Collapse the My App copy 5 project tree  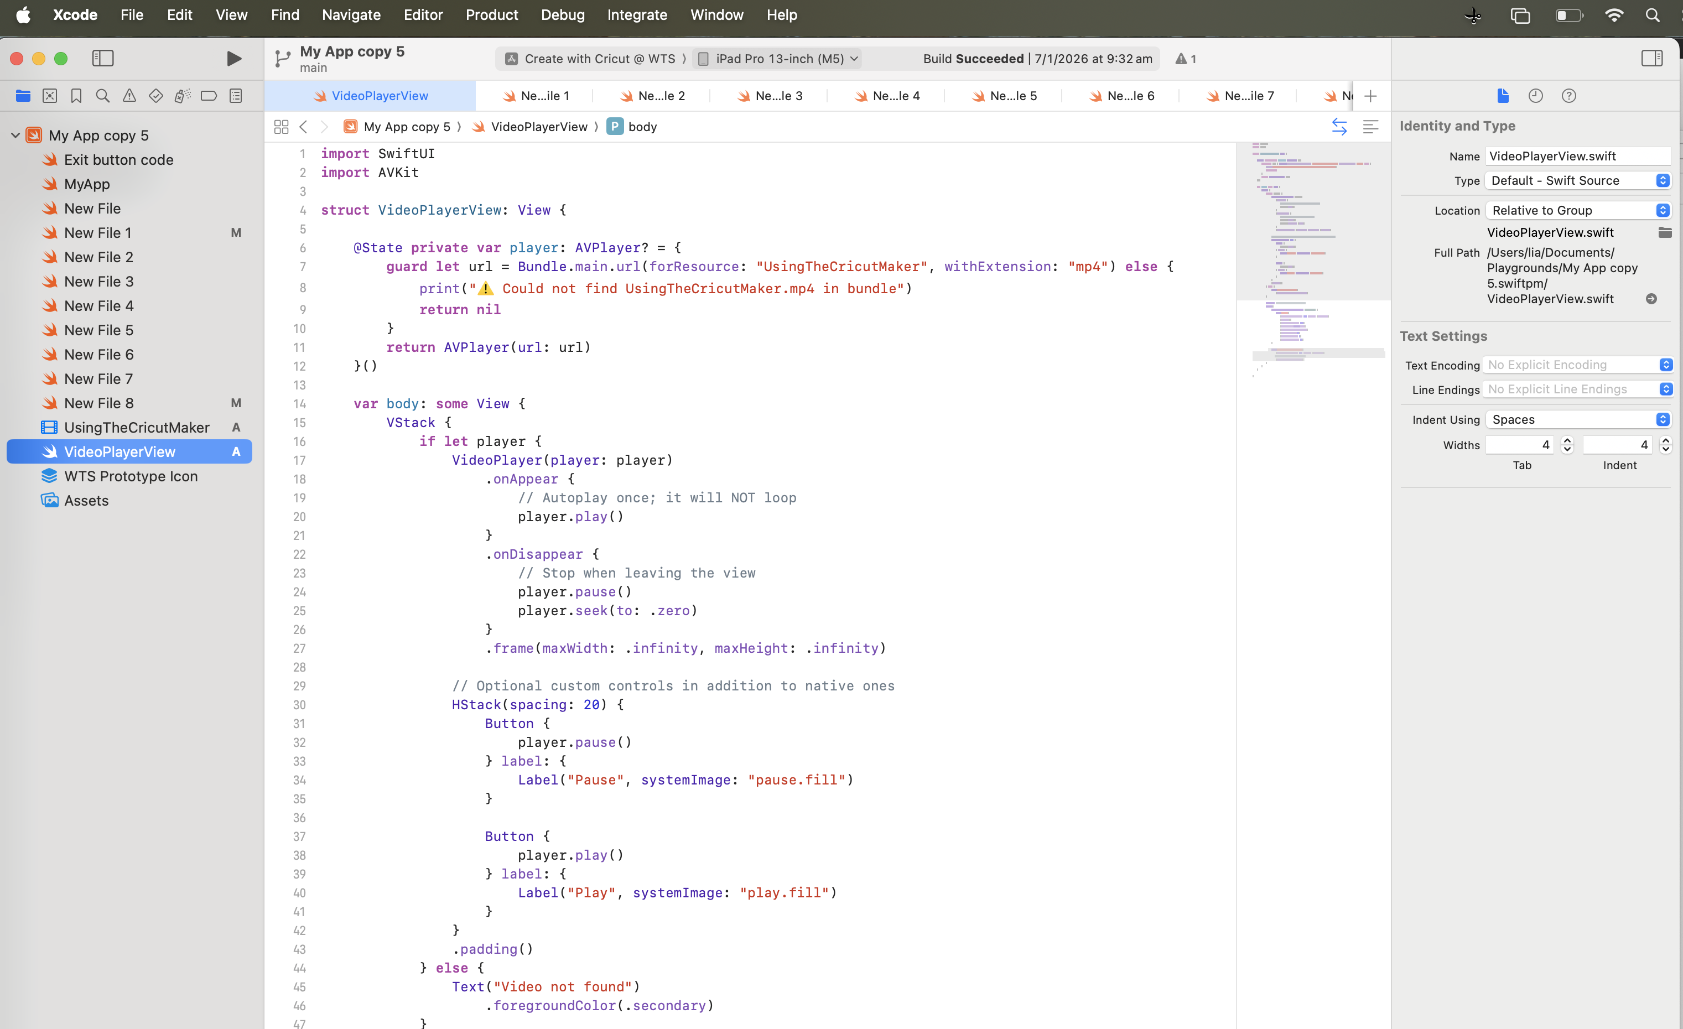coord(15,135)
